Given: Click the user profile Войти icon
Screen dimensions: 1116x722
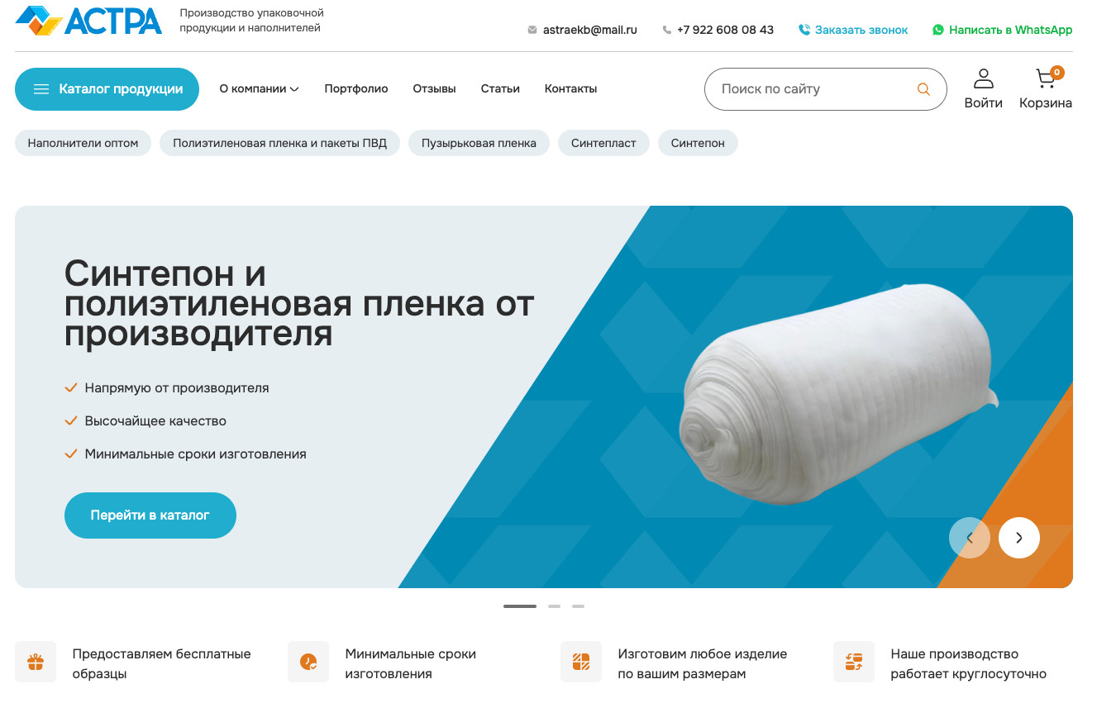Looking at the screenshot, I should point(983,78).
